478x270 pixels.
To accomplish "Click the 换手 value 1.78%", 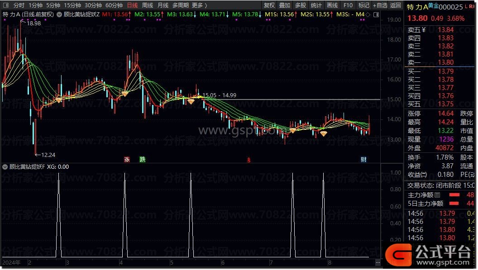I will point(445,157).
